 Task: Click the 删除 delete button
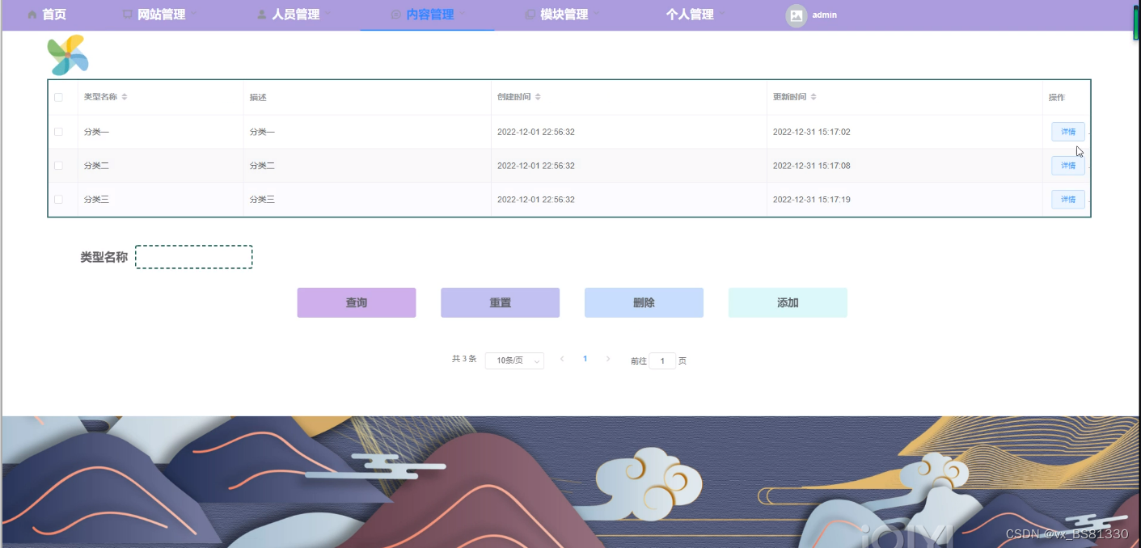pos(644,302)
